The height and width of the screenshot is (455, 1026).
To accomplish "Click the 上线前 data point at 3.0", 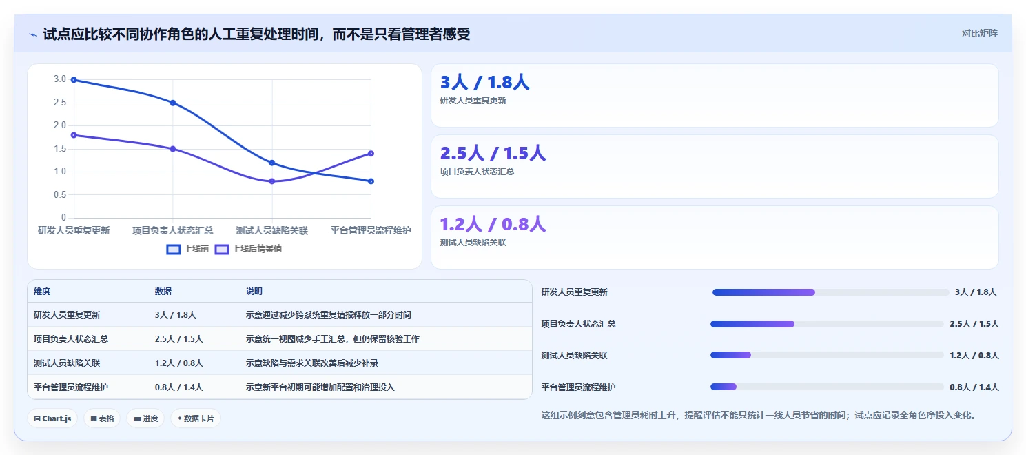I will tap(74, 80).
